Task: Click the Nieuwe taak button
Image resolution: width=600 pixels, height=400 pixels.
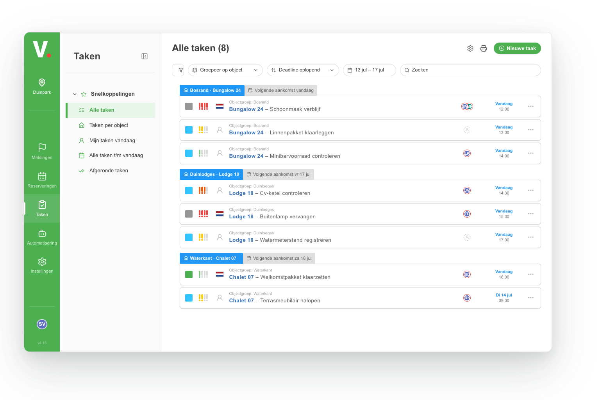Action: pos(517,48)
